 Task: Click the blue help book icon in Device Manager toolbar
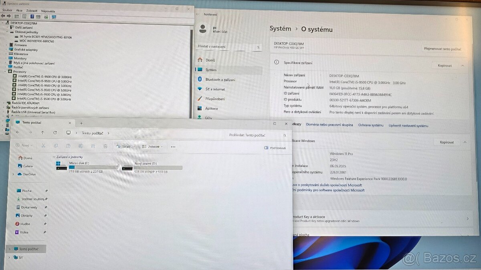pyautogui.click(x=32, y=16)
